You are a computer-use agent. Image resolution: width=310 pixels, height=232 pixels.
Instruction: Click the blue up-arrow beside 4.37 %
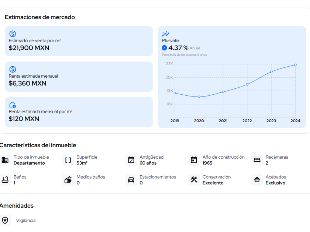tap(165, 48)
